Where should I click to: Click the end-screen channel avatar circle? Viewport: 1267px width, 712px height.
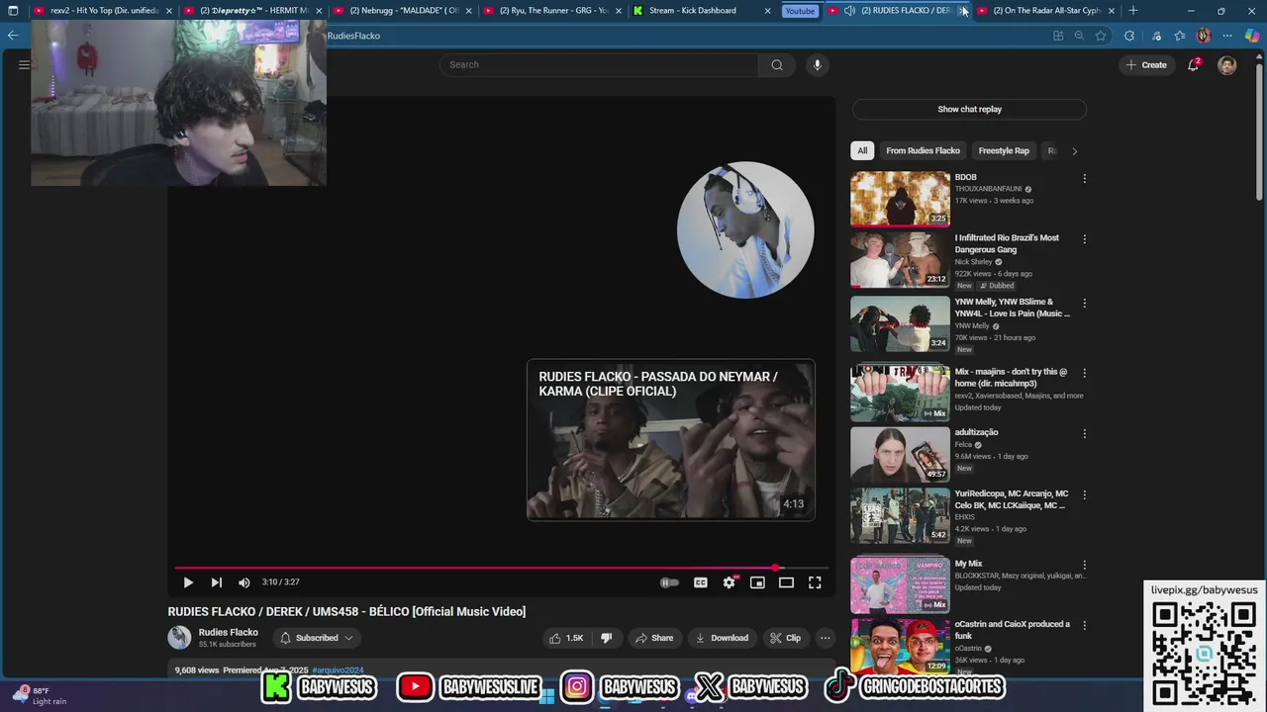click(745, 229)
